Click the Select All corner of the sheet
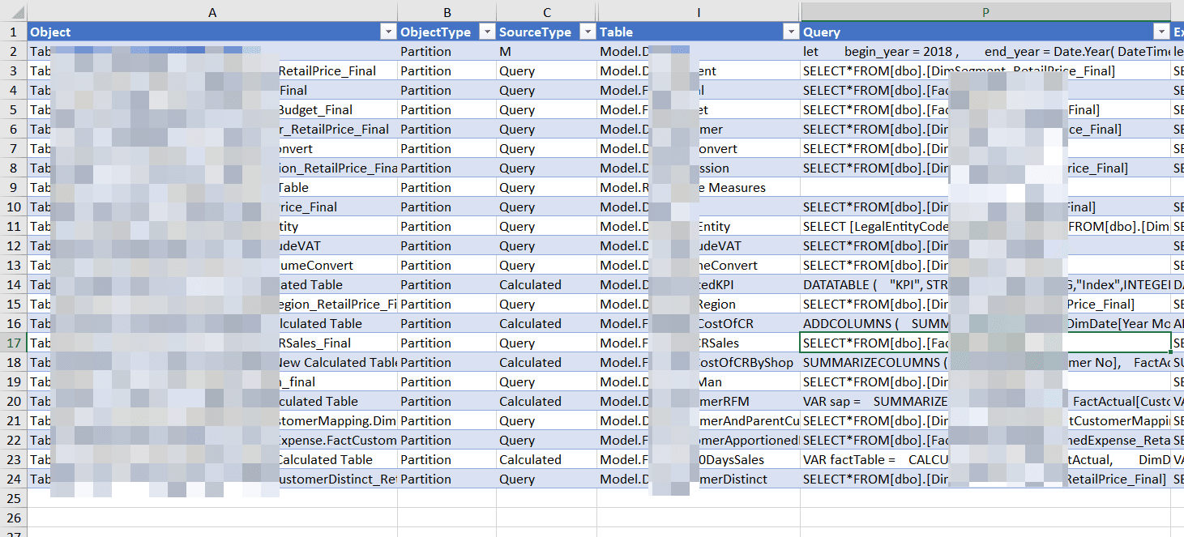The image size is (1184, 537). [13, 12]
